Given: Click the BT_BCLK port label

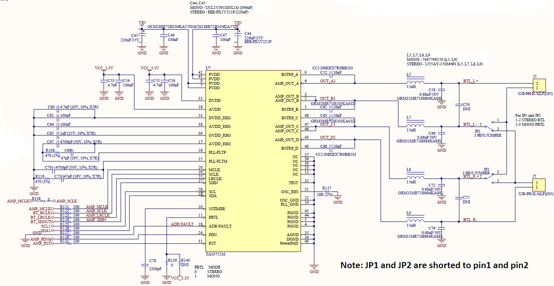Looking at the screenshot, I should point(41,213).
